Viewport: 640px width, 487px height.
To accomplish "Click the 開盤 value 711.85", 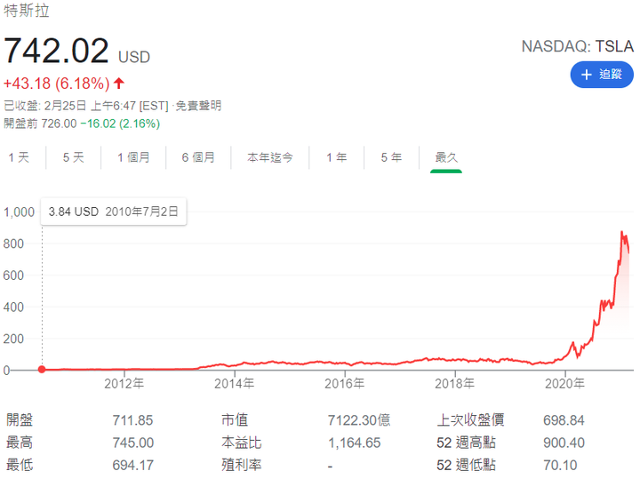I will pos(132,420).
